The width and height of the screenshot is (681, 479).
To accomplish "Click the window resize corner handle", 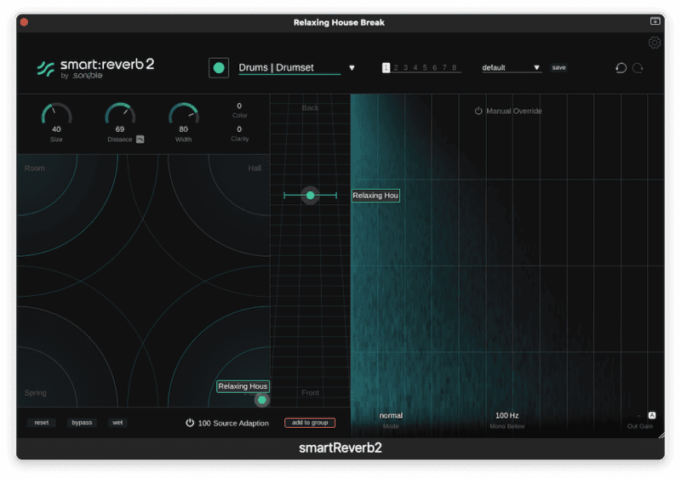I will coord(661,435).
